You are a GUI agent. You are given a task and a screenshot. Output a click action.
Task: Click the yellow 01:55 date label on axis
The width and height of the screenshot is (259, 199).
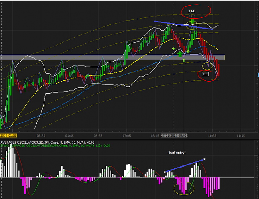(x=8, y=136)
